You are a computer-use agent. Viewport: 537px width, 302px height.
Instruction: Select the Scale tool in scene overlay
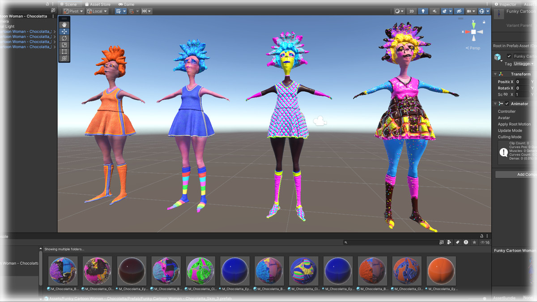click(x=64, y=45)
